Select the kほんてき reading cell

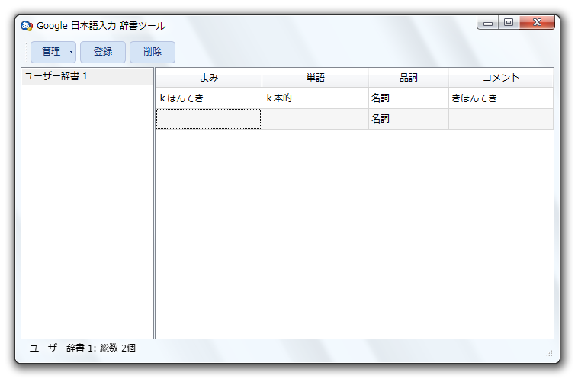pyautogui.click(x=209, y=98)
